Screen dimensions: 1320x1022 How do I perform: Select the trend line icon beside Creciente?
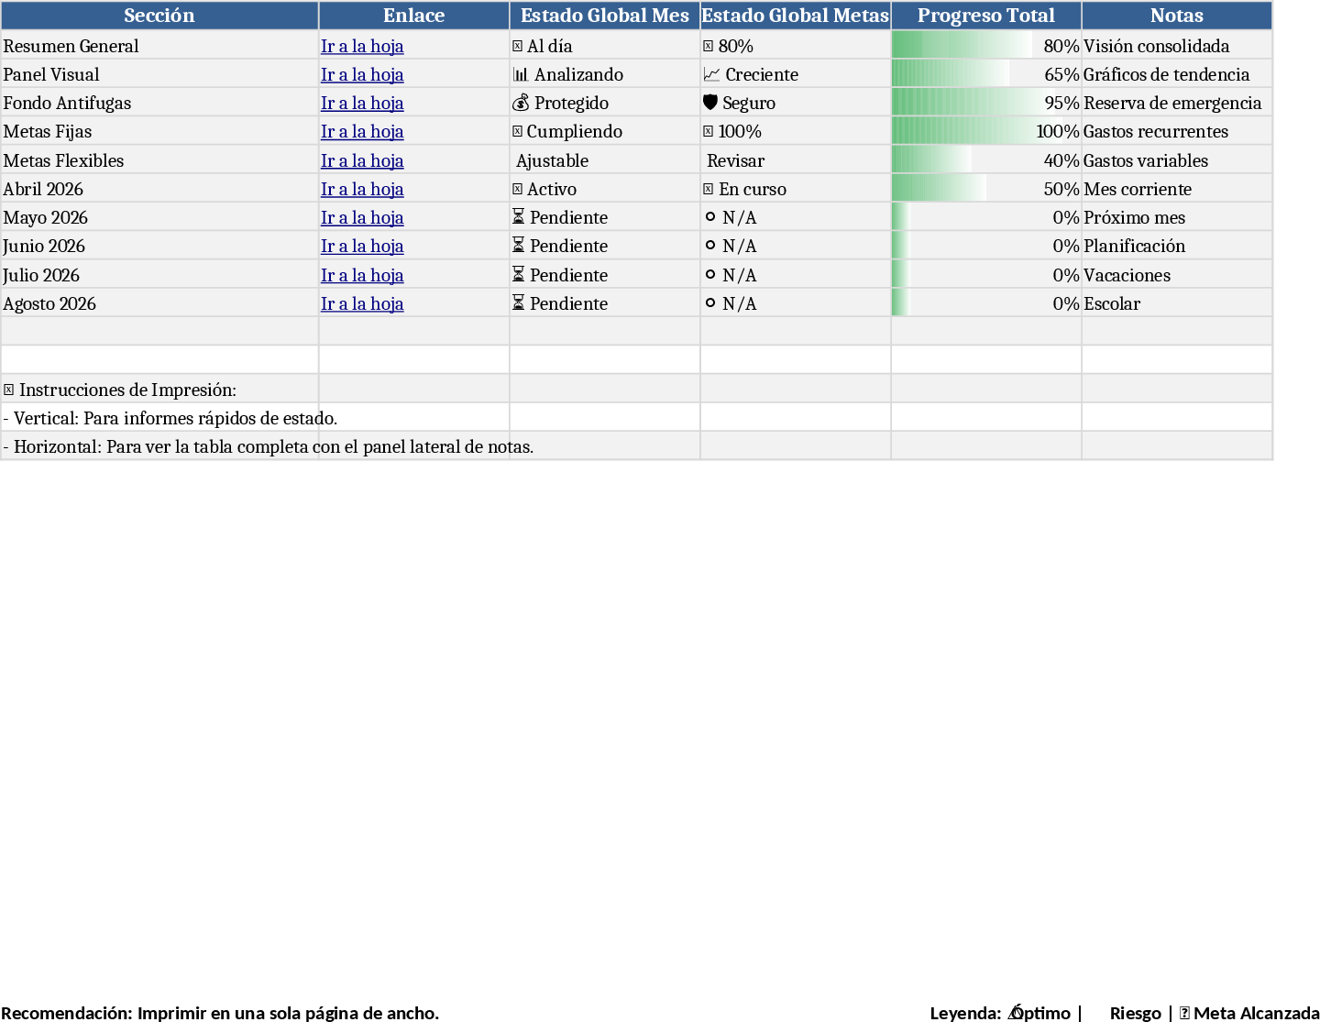pos(711,74)
